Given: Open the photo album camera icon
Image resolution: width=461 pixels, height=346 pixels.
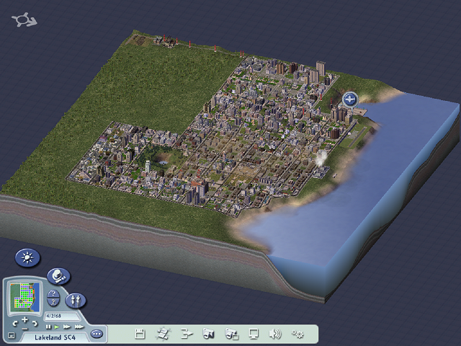Looking at the screenshot, I should click(231, 334).
